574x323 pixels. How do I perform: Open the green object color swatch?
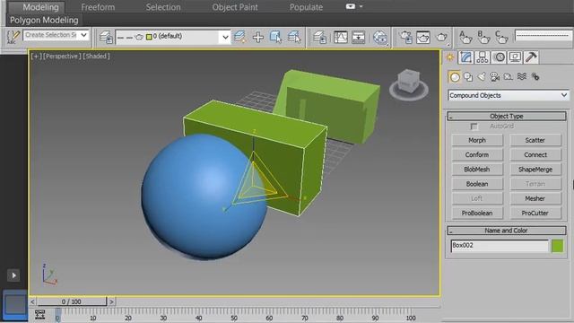pos(558,246)
